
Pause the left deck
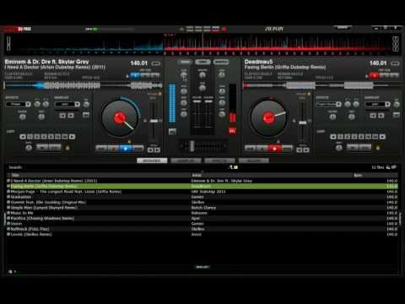pyautogui.click(x=114, y=149)
